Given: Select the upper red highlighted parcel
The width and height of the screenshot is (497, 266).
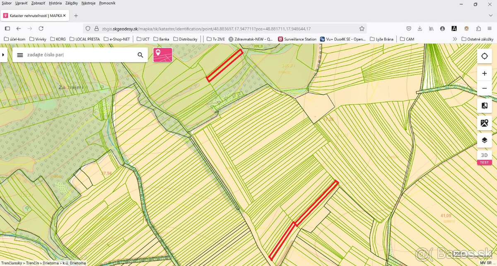Looking at the screenshot, I should coord(224,65).
